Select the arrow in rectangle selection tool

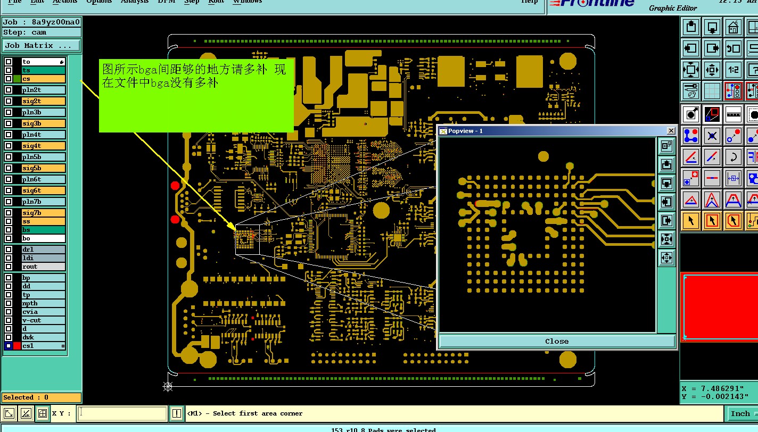(x=712, y=220)
